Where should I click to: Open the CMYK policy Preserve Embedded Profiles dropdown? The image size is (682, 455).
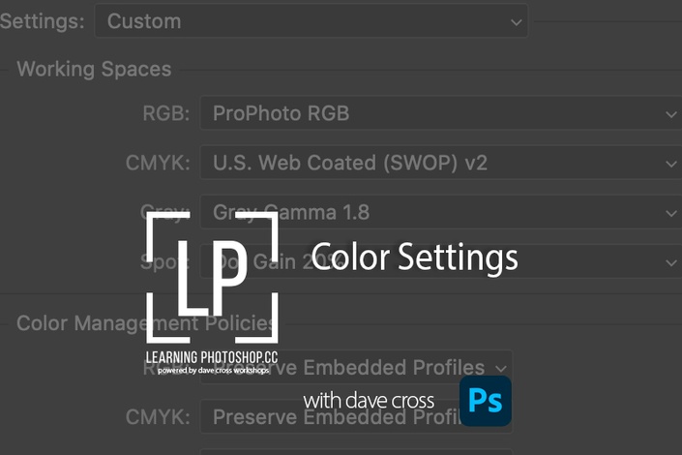(356, 416)
